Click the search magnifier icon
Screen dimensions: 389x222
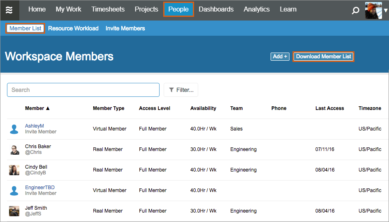coord(356,11)
